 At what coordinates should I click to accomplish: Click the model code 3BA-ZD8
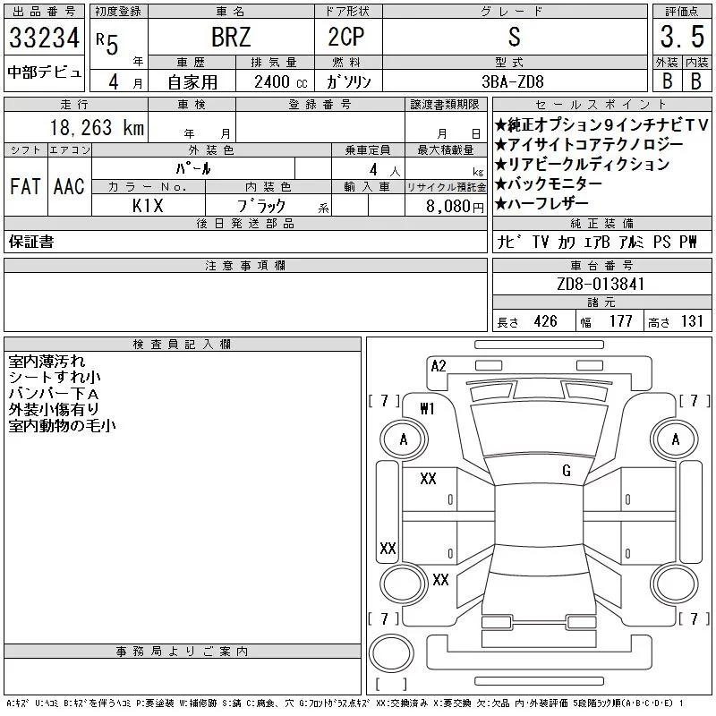tap(513, 81)
